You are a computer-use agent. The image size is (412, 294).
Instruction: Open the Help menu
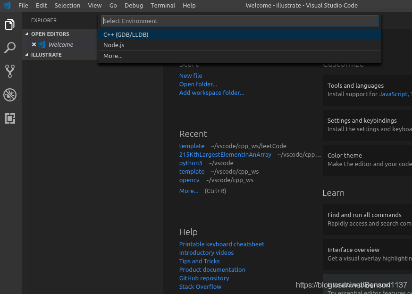189,5
